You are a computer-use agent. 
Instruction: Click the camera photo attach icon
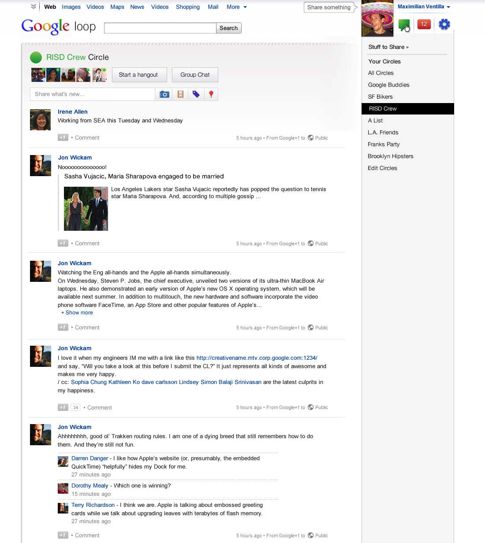click(x=164, y=94)
